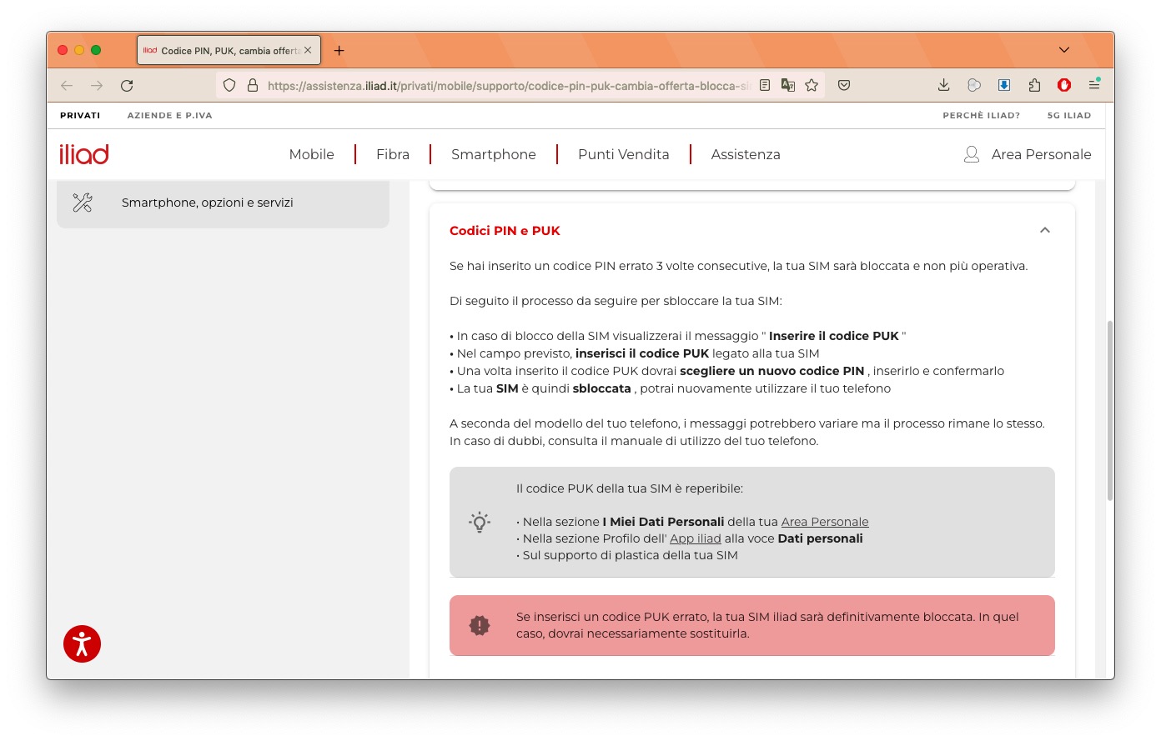The height and width of the screenshot is (741, 1161).
Task: Click the padlock icon in the address bar
Action: (252, 84)
